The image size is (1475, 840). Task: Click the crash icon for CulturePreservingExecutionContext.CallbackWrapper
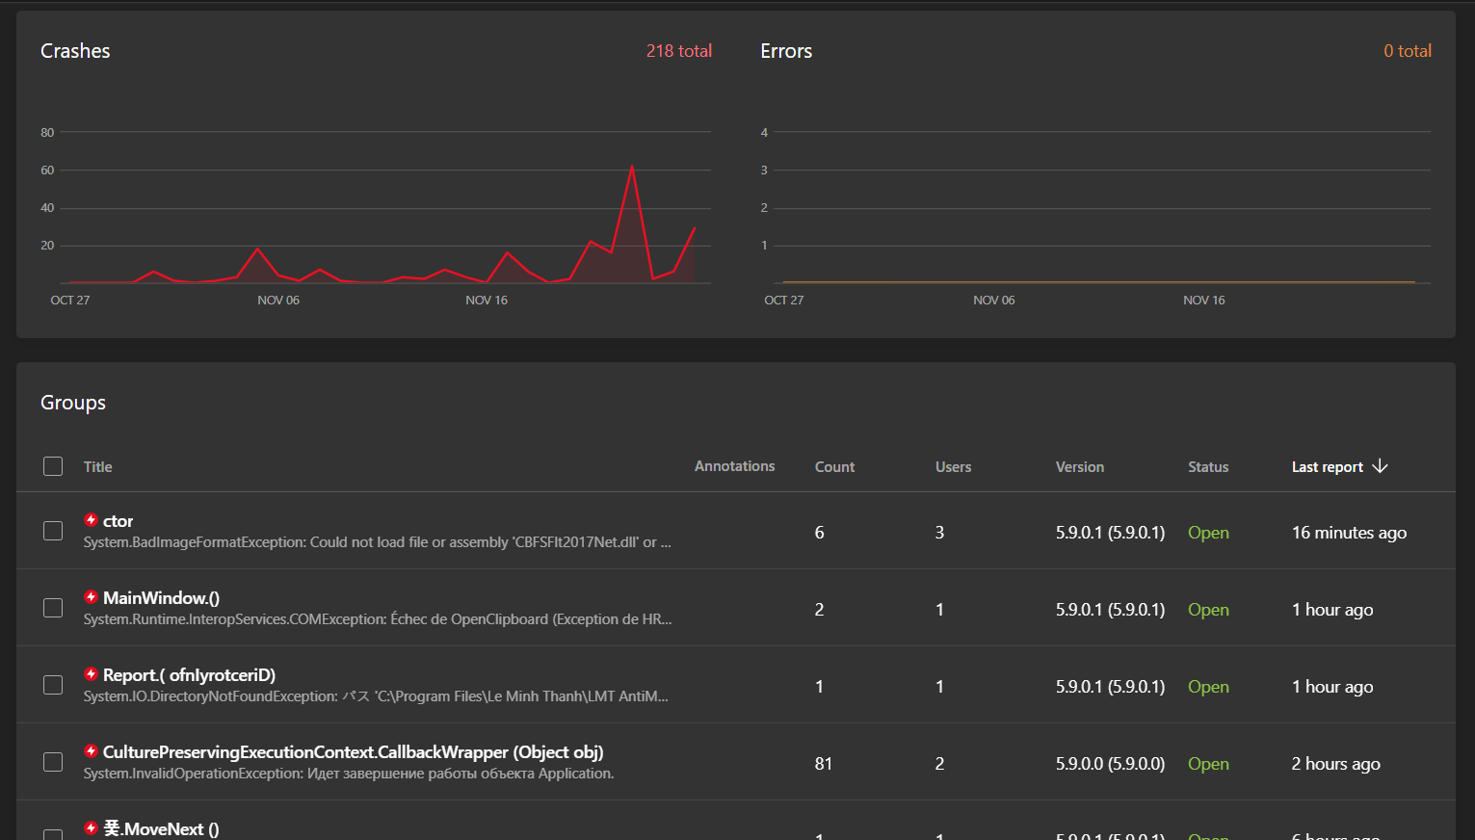pyautogui.click(x=91, y=751)
